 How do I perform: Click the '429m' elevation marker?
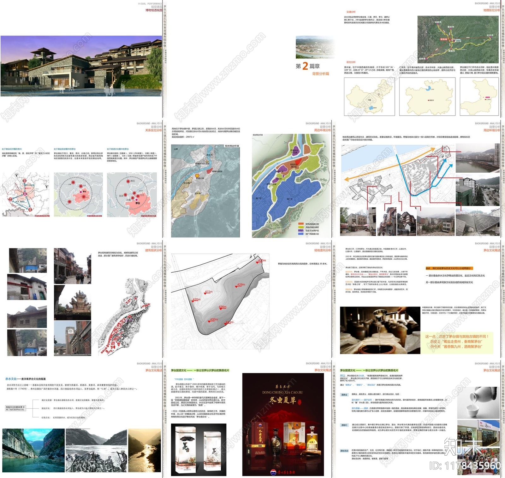click(x=240, y=285)
